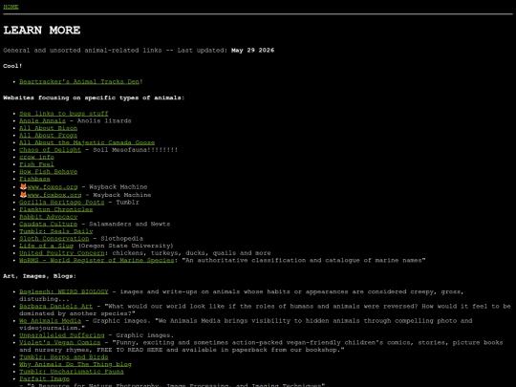The width and height of the screenshot is (516, 387).
Task: Click the HOME link at top
Action: point(11,7)
